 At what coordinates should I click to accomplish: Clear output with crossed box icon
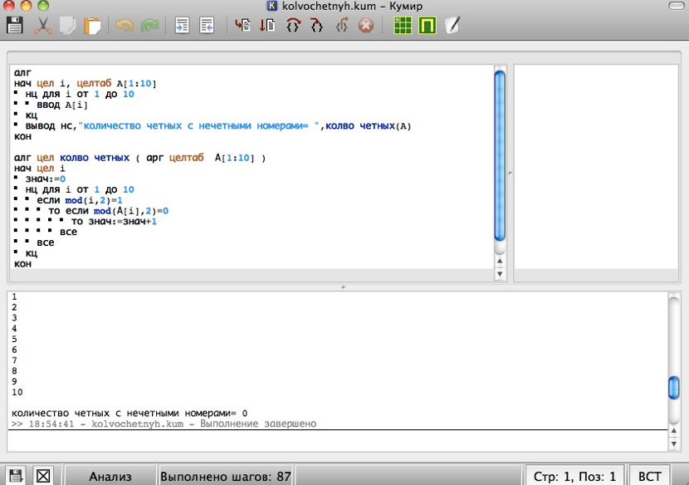coord(42,476)
